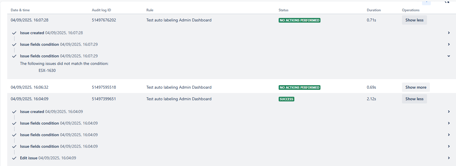
Task: Click checkmark icon beside Issue created 16:04:09
Action: 14,112
